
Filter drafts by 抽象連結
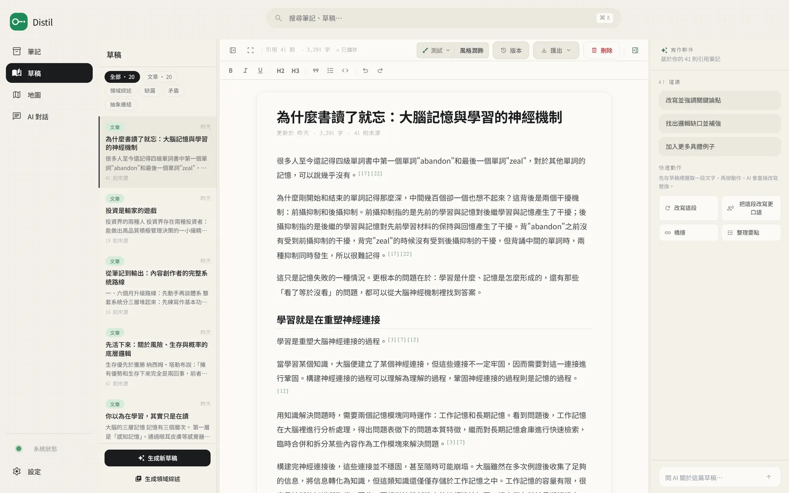tap(121, 105)
